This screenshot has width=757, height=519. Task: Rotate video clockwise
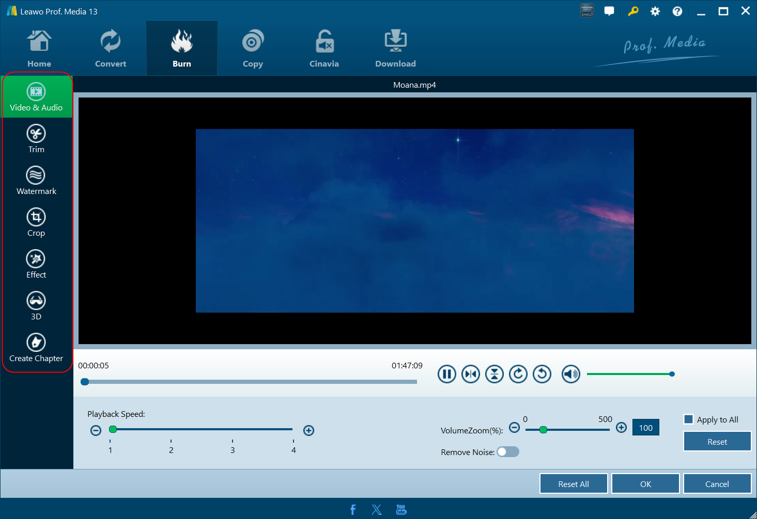[518, 374]
